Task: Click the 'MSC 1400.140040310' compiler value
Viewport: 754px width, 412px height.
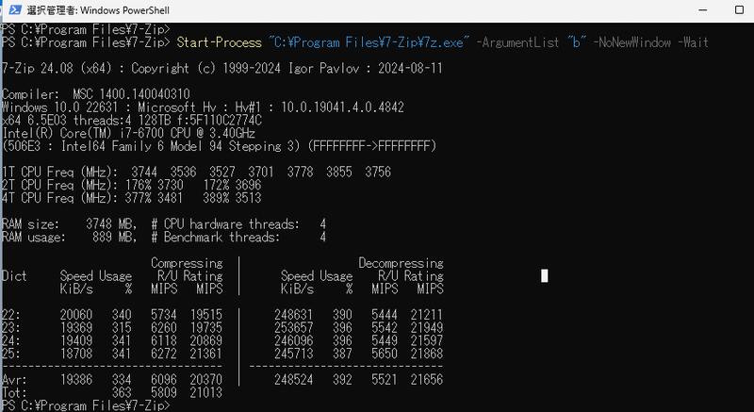Action: pos(131,94)
